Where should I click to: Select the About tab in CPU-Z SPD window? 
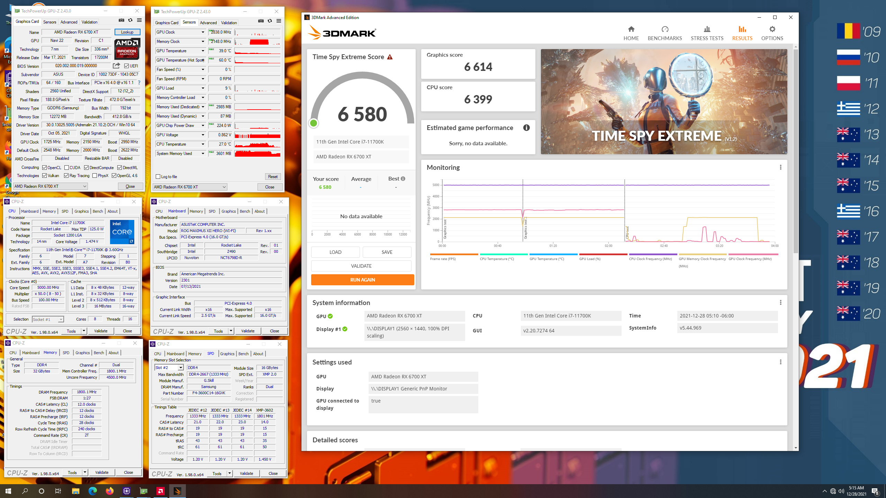tap(258, 354)
